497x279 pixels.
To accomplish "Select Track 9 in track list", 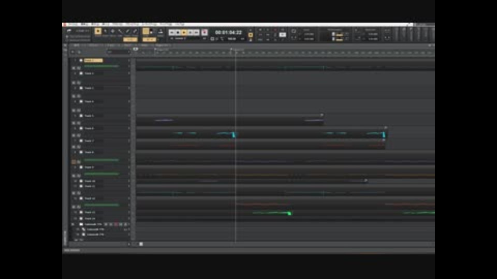I will pyautogui.click(x=89, y=167).
